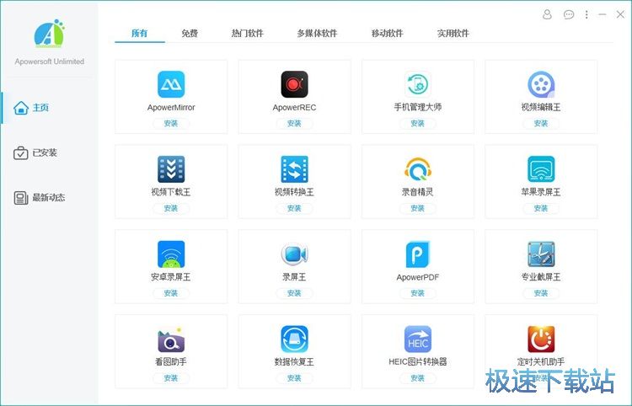The image size is (632, 406).
Task: Select the 手机管理大师 icon
Action: point(417,84)
